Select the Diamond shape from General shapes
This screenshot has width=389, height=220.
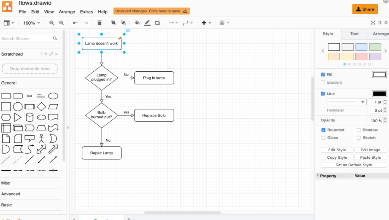41,106
